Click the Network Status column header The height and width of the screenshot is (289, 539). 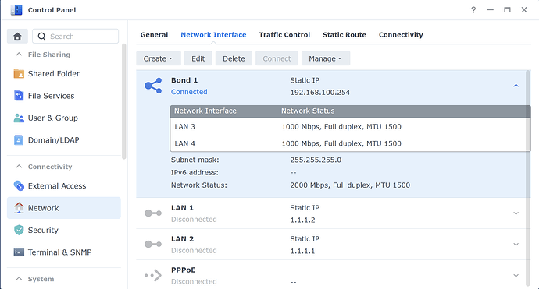(308, 111)
